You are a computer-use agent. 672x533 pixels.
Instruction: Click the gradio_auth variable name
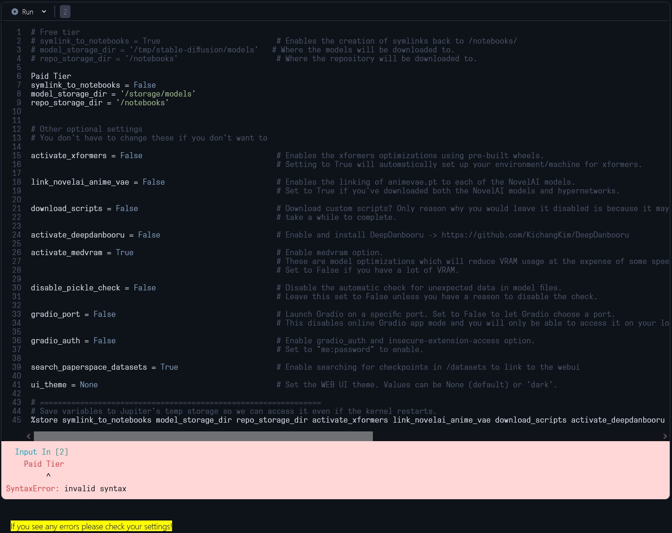point(56,340)
